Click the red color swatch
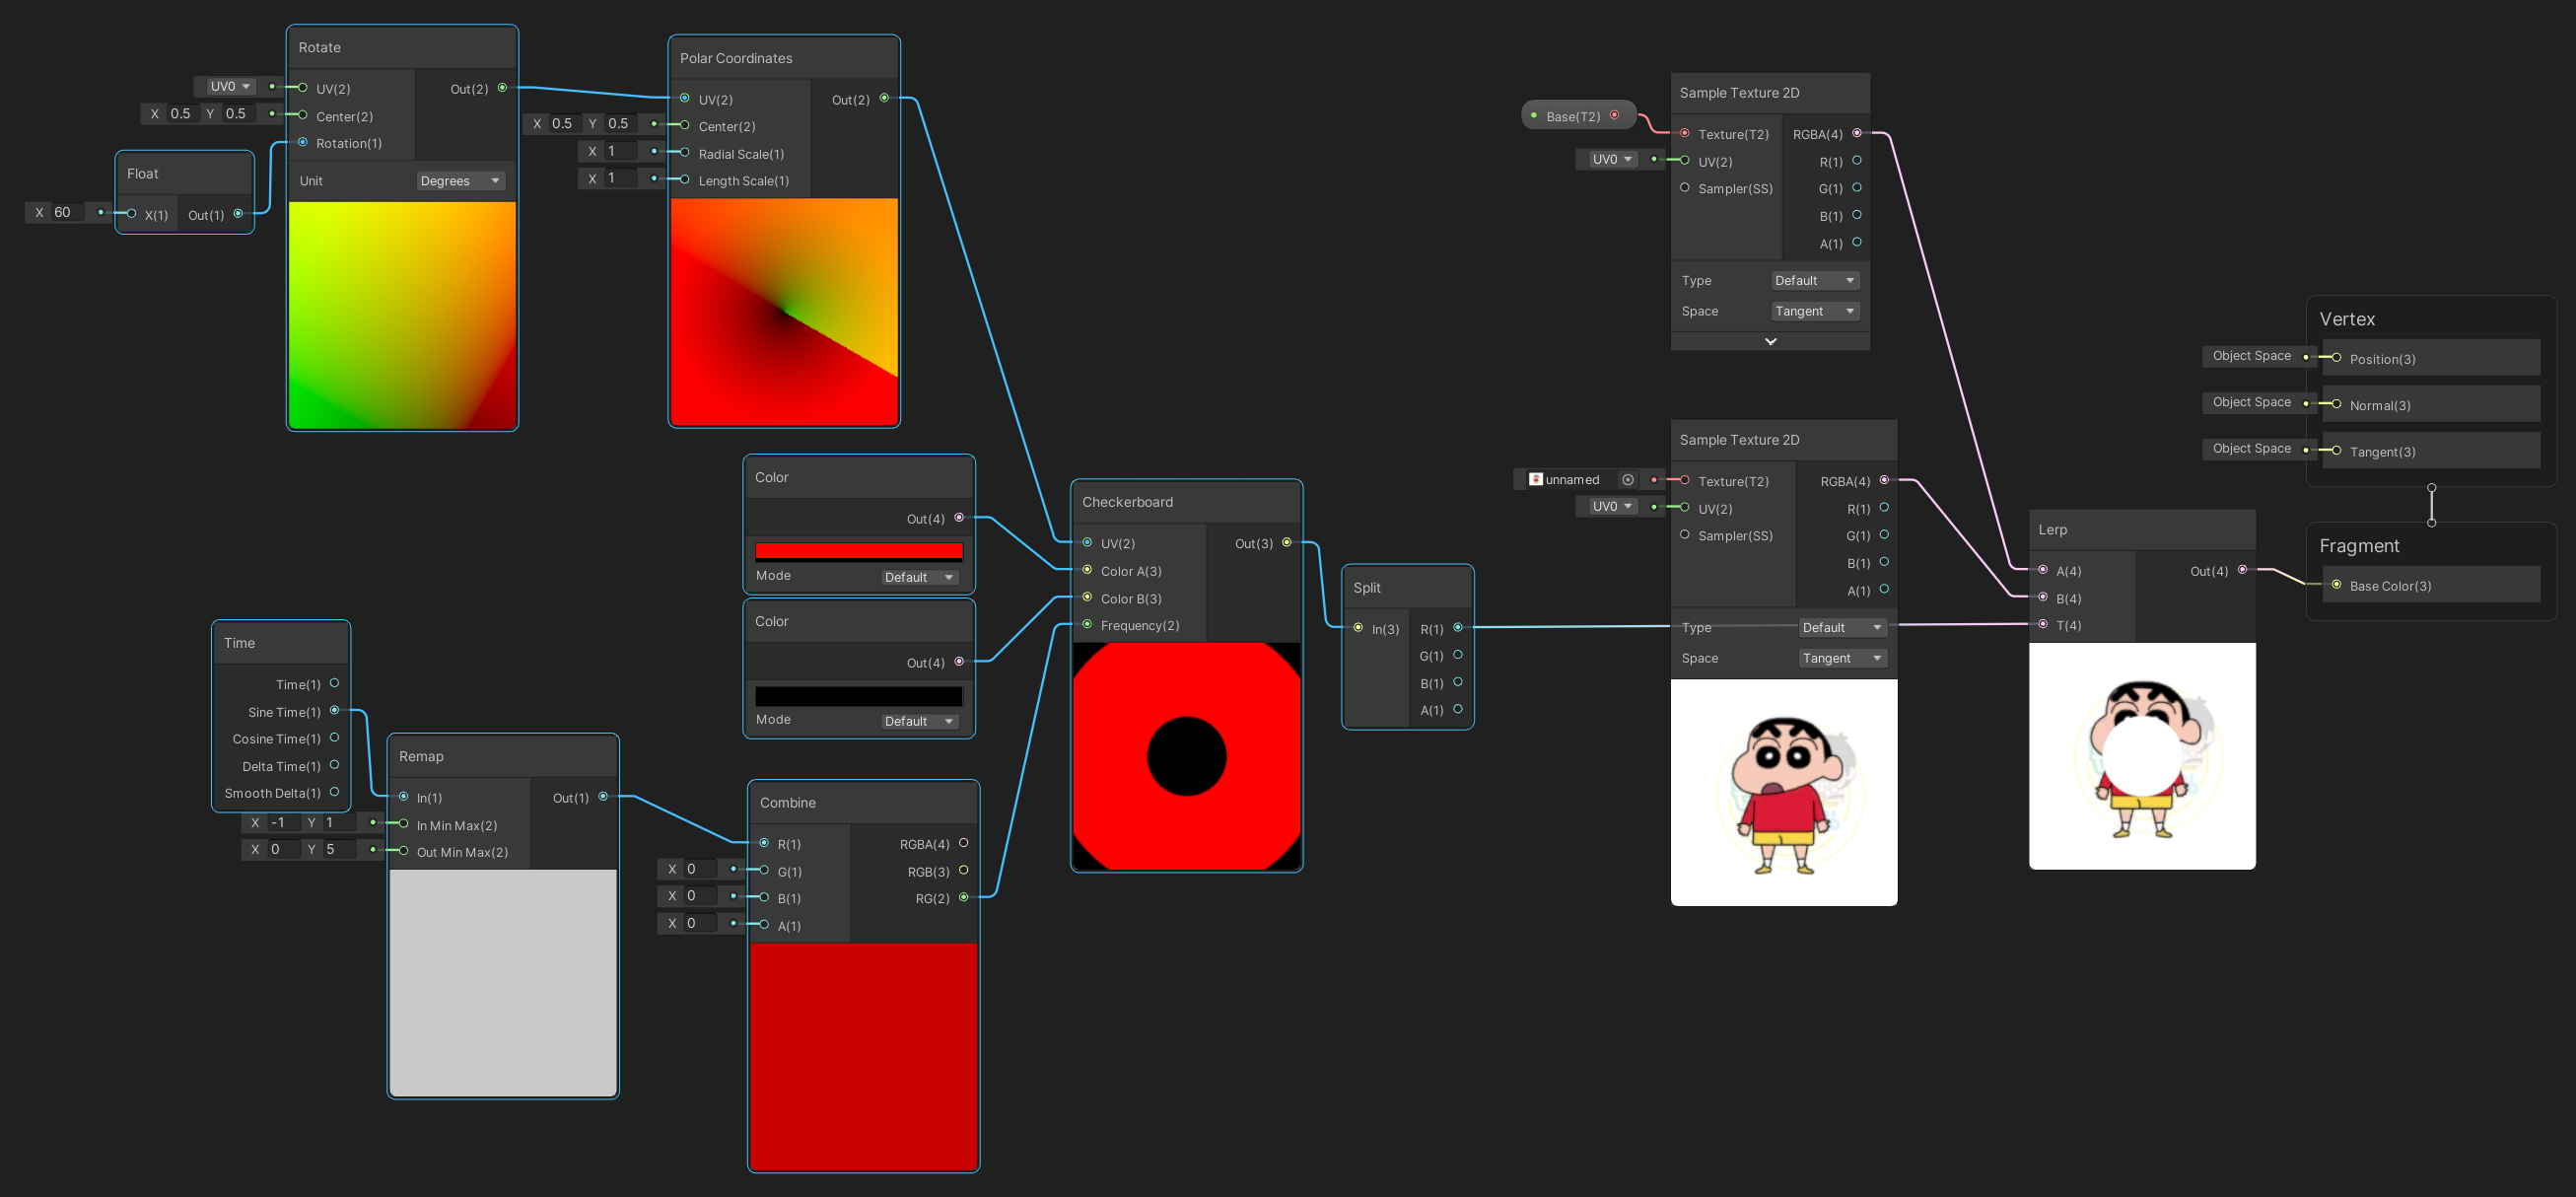Screen dimensions: 2576x1197 pos(858,551)
